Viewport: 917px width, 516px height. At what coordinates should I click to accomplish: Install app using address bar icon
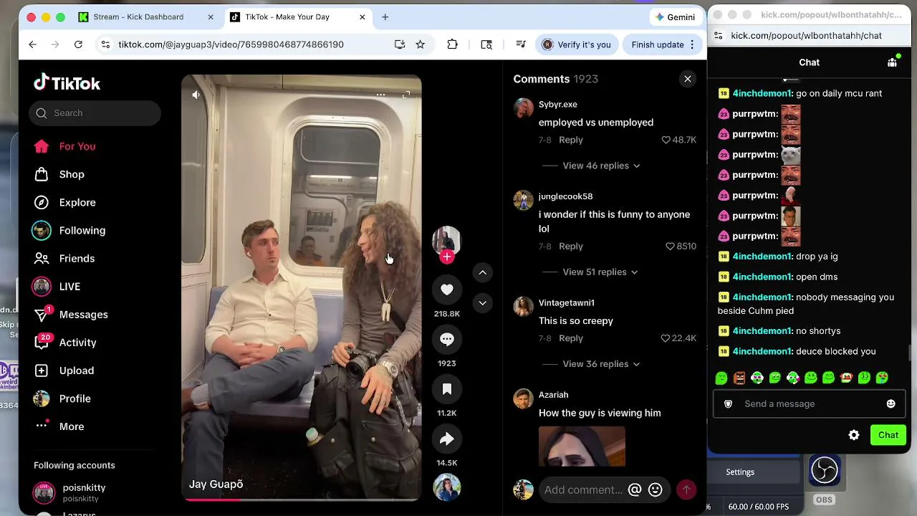click(x=400, y=44)
